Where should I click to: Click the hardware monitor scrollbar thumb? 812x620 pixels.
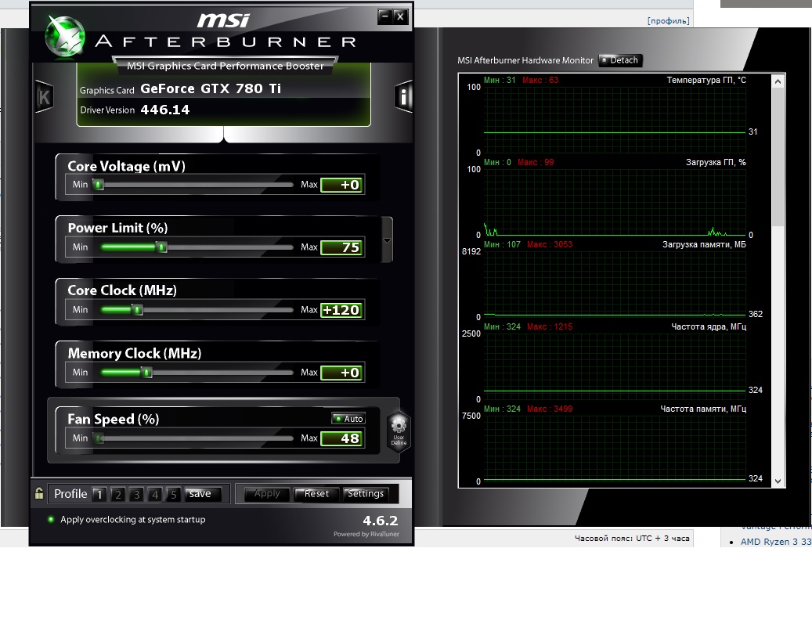pos(778,157)
